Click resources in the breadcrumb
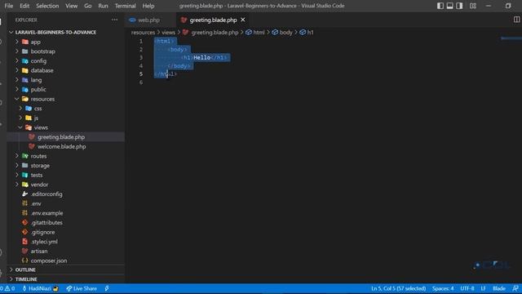The width and height of the screenshot is (522, 294). click(x=144, y=33)
